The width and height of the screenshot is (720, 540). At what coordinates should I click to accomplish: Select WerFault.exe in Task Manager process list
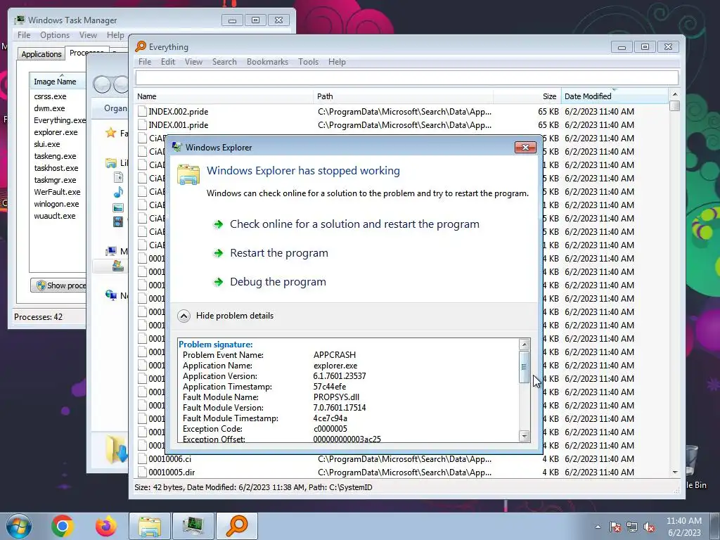(x=57, y=192)
